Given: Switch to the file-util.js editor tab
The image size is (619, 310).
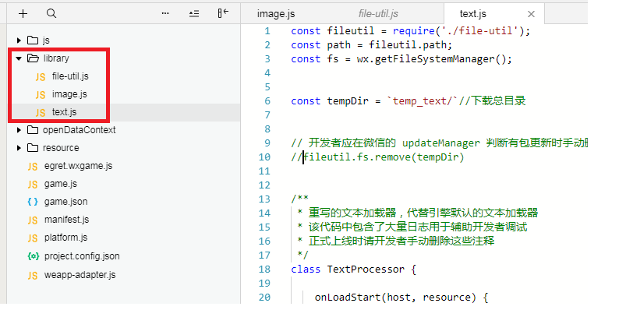Looking at the screenshot, I should tap(378, 14).
